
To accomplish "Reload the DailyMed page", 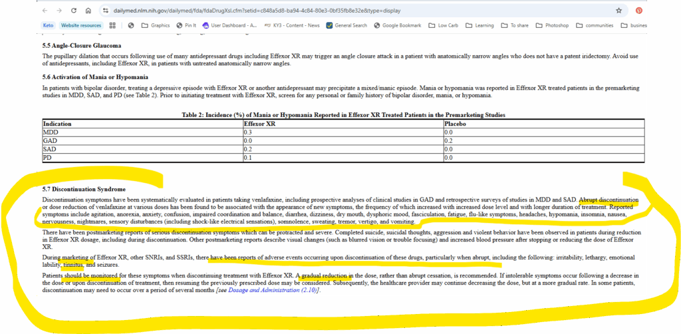I will 73,11.
